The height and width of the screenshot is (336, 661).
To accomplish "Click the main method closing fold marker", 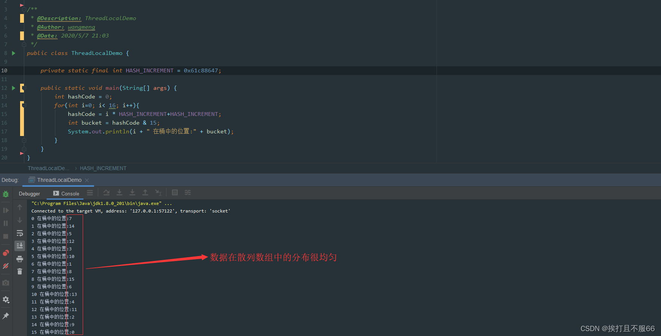I will [24, 149].
